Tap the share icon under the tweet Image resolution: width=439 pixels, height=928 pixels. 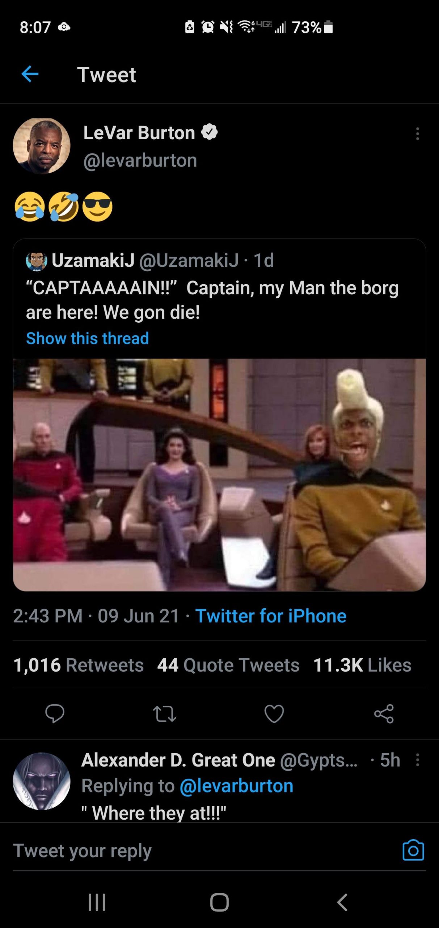384,713
